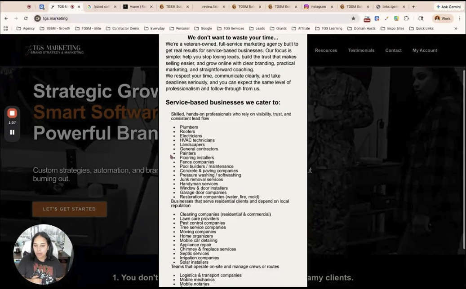
Task: Click the address bar showing tgs.marketing
Action: (x=196, y=18)
